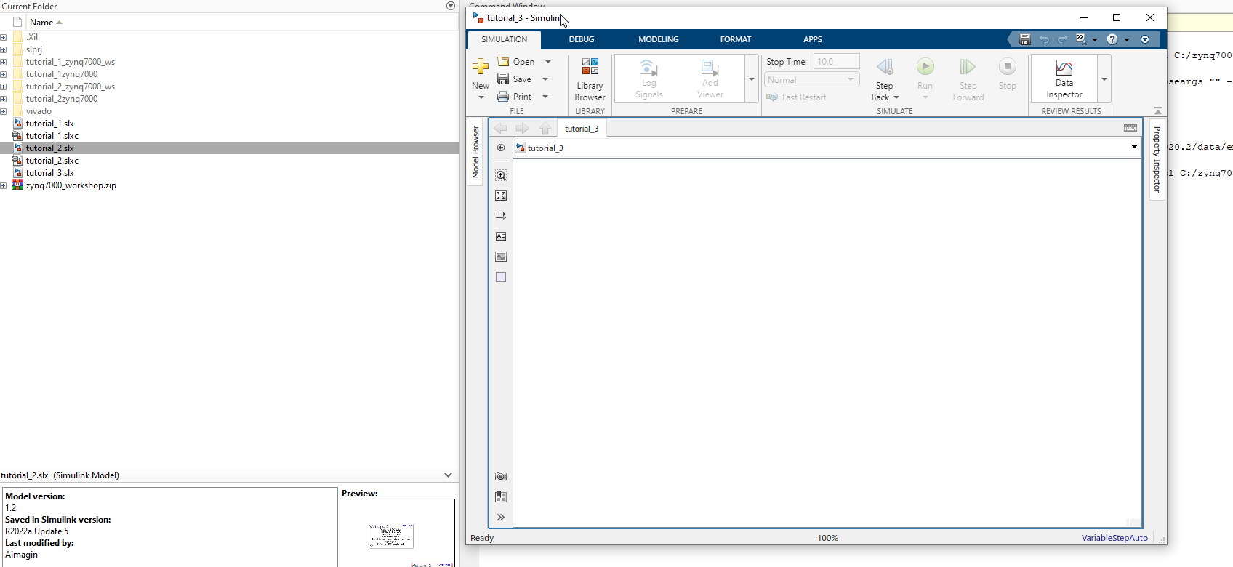
Task: Click the Area box palette icon
Action: coord(501,277)
